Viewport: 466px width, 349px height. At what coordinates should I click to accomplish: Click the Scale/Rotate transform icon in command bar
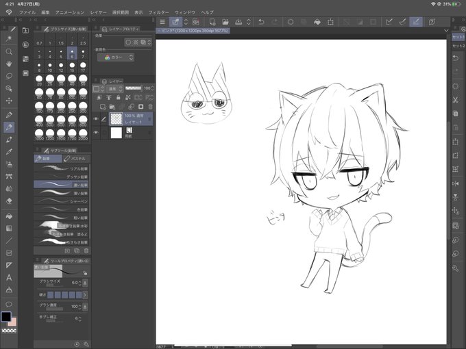click(330, 22)
